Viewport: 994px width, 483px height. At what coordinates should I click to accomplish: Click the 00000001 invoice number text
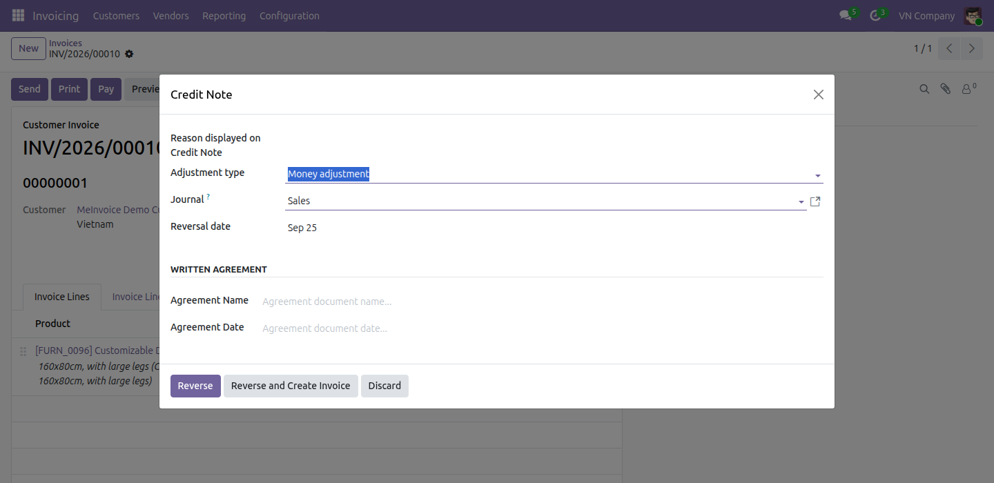tap(55, 183)
